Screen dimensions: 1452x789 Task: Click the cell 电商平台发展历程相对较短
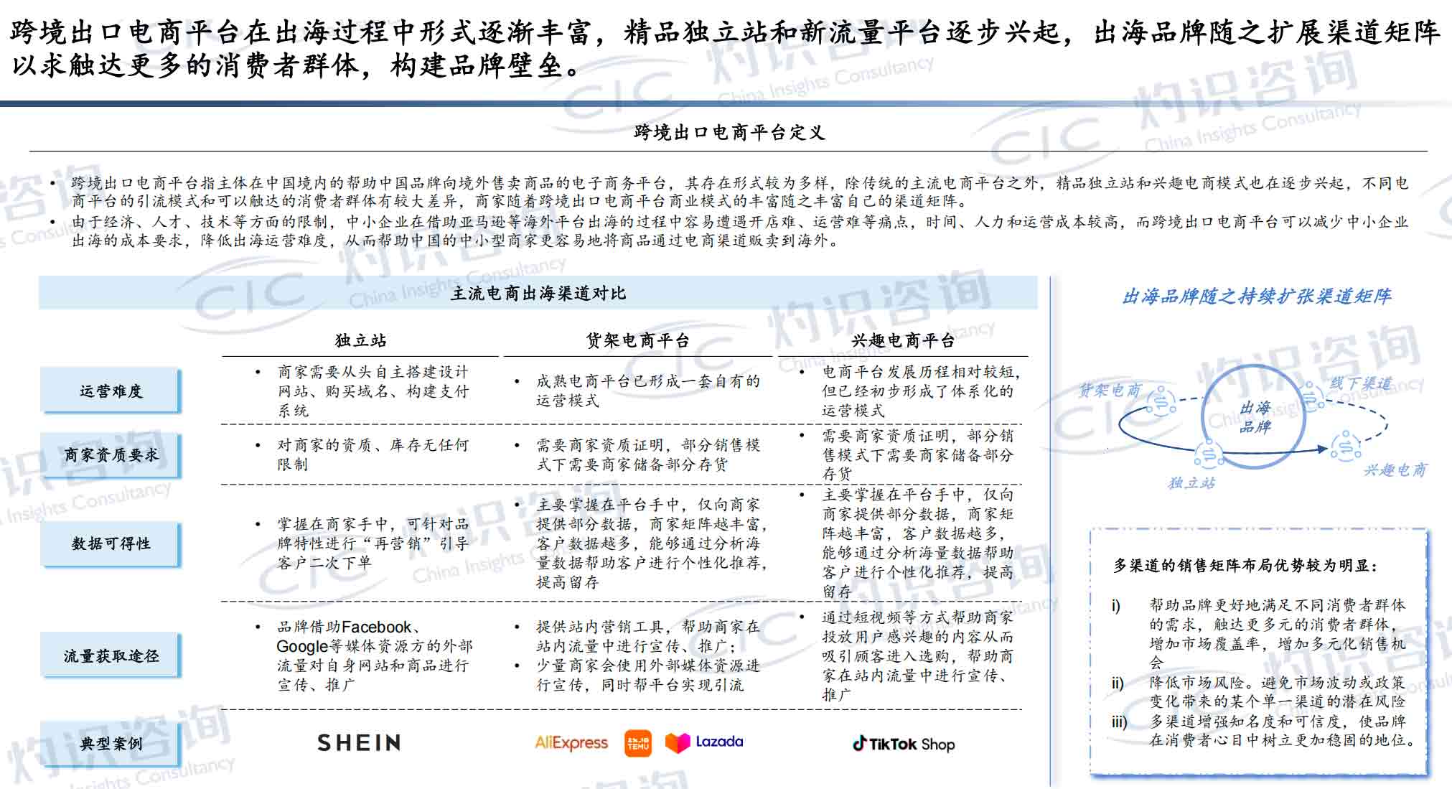tap(921, 391)
